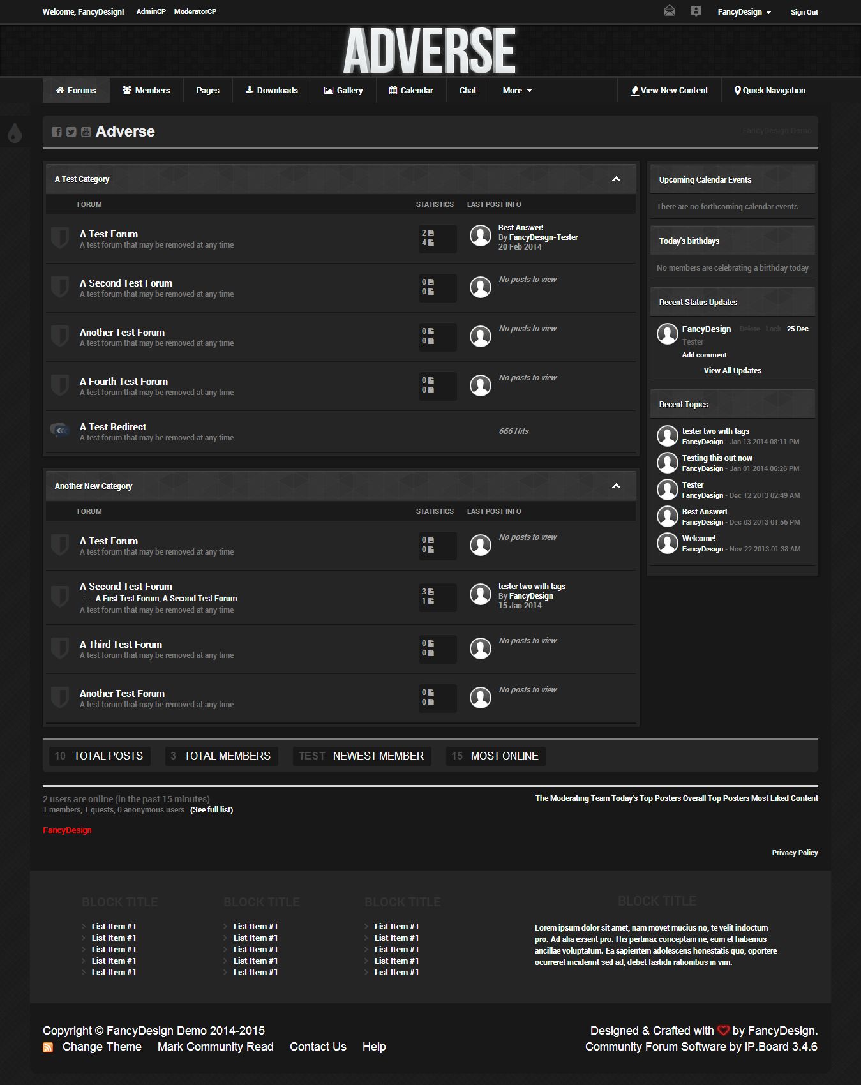Open the Calendar navigation item
This screenshot has width=861, height=1085.
point(411,91)
